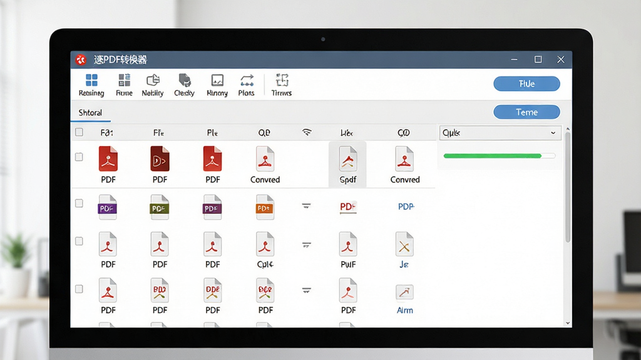Tick the checkbox for the Arm row
The width and height of the screenshot is (641, 360).
[79, 289]
